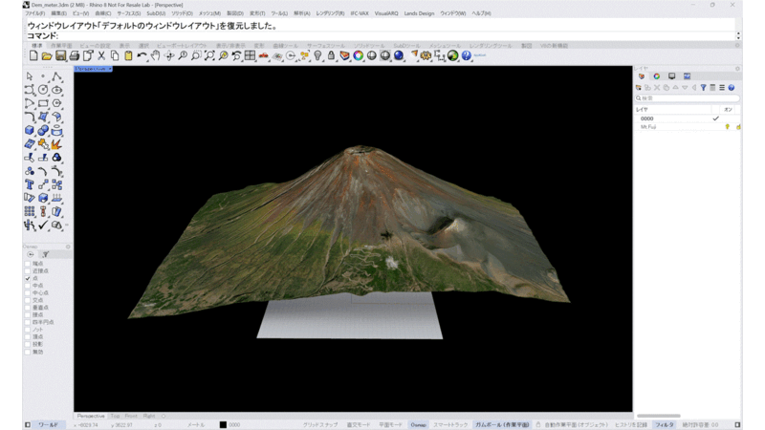Toggle the 垂直点 osnap checkbox

point(28,308)
